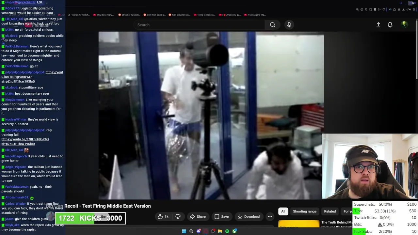Open the 'Trying to Process...' tab
Screen dimensions: 418x235
click(x=204, y=15)
